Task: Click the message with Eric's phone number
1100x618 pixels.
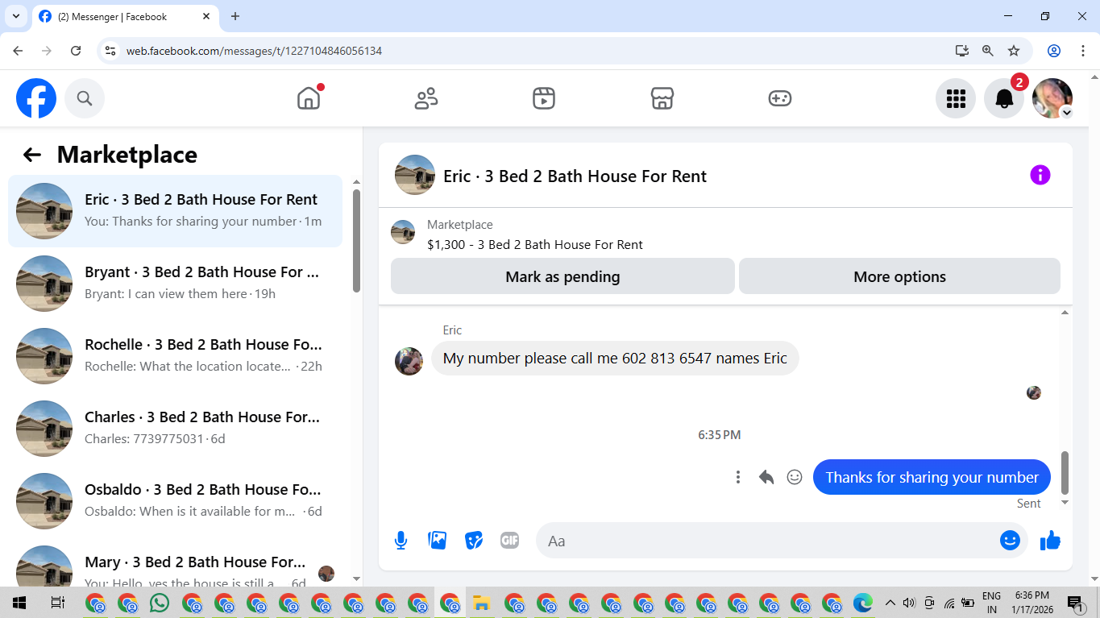Action: [615, 358]
